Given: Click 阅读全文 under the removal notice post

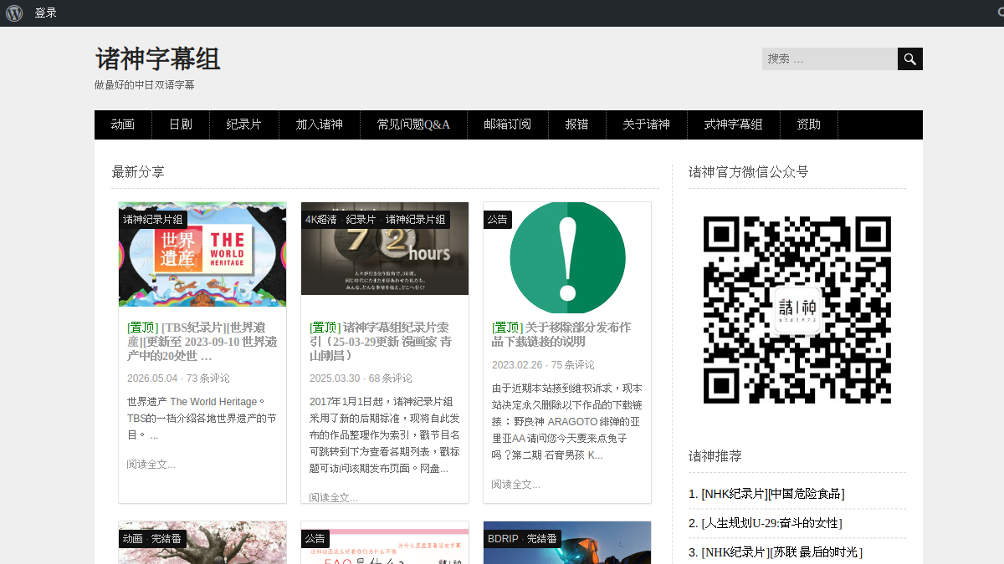Looking at the screenshot, I should pos(516,484).
